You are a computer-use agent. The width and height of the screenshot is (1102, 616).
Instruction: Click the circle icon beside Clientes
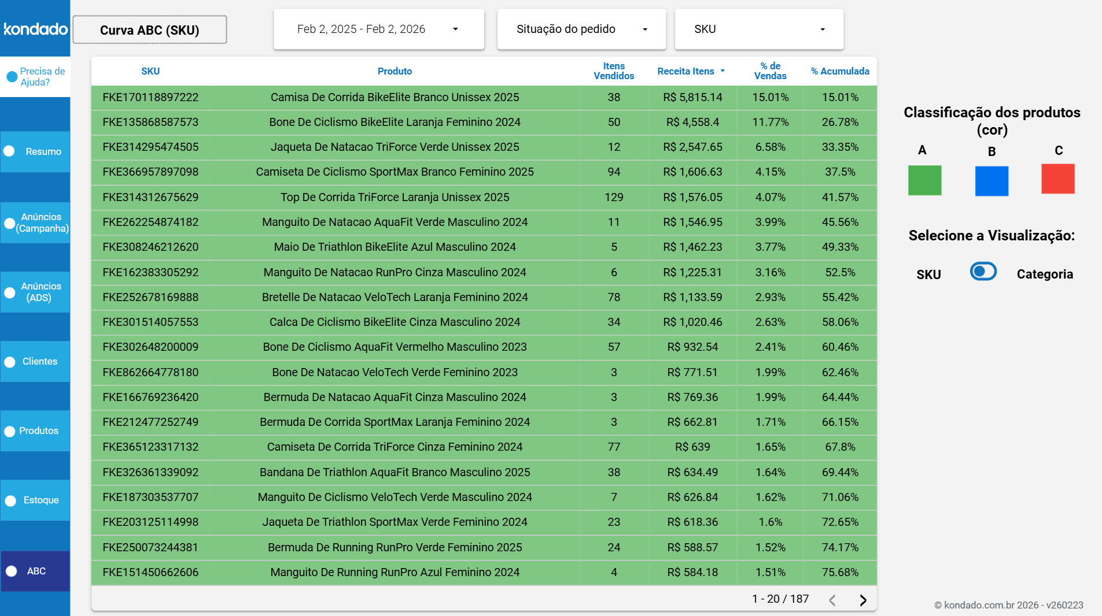tap(10, 362)
